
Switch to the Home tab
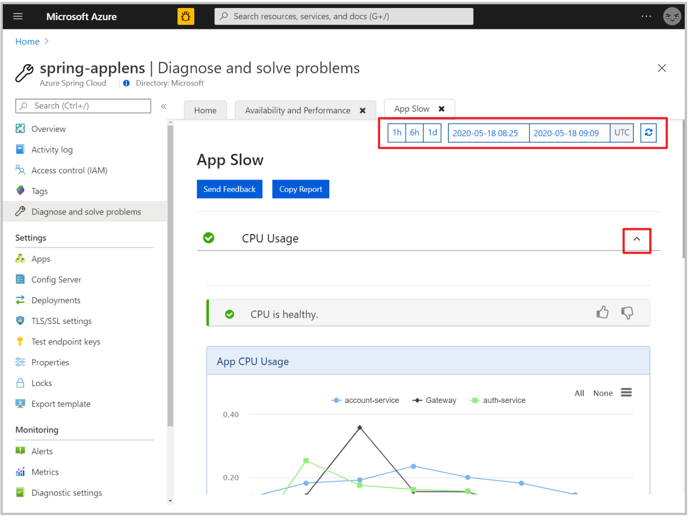point(206,110)
